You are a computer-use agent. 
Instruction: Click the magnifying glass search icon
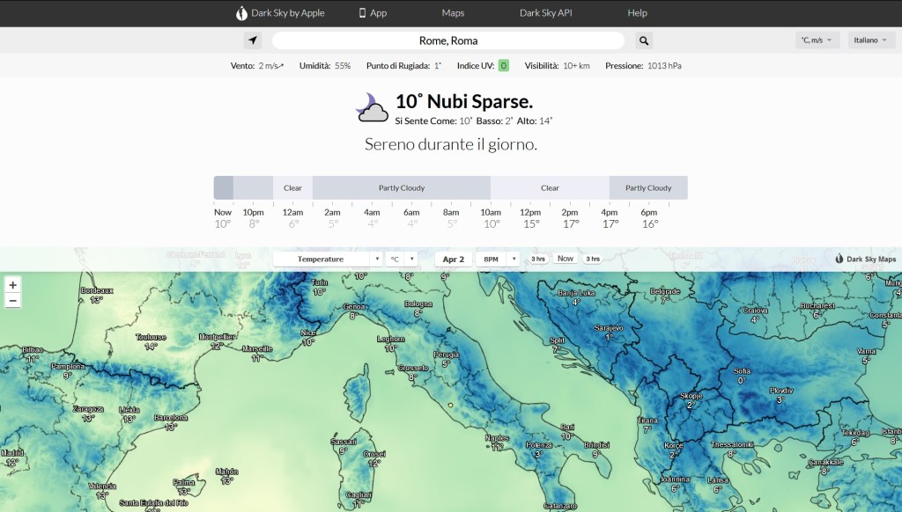644,40
